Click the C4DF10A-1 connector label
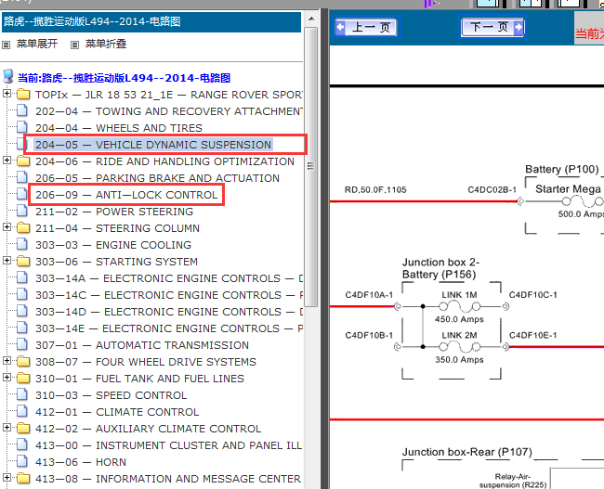604x489 pixels. [369, 295]
